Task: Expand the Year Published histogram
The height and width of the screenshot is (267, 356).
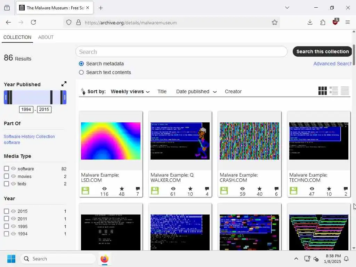Action: tap(64, 84)
